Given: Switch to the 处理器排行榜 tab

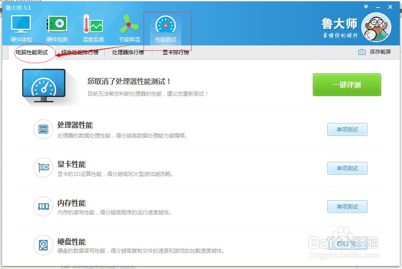Looking at the screenshot, I should 128,52.
